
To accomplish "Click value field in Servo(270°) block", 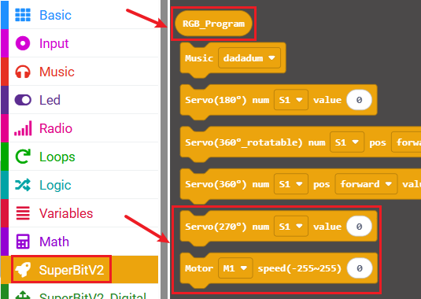I will pyautogui.click(x=360, y=227).
